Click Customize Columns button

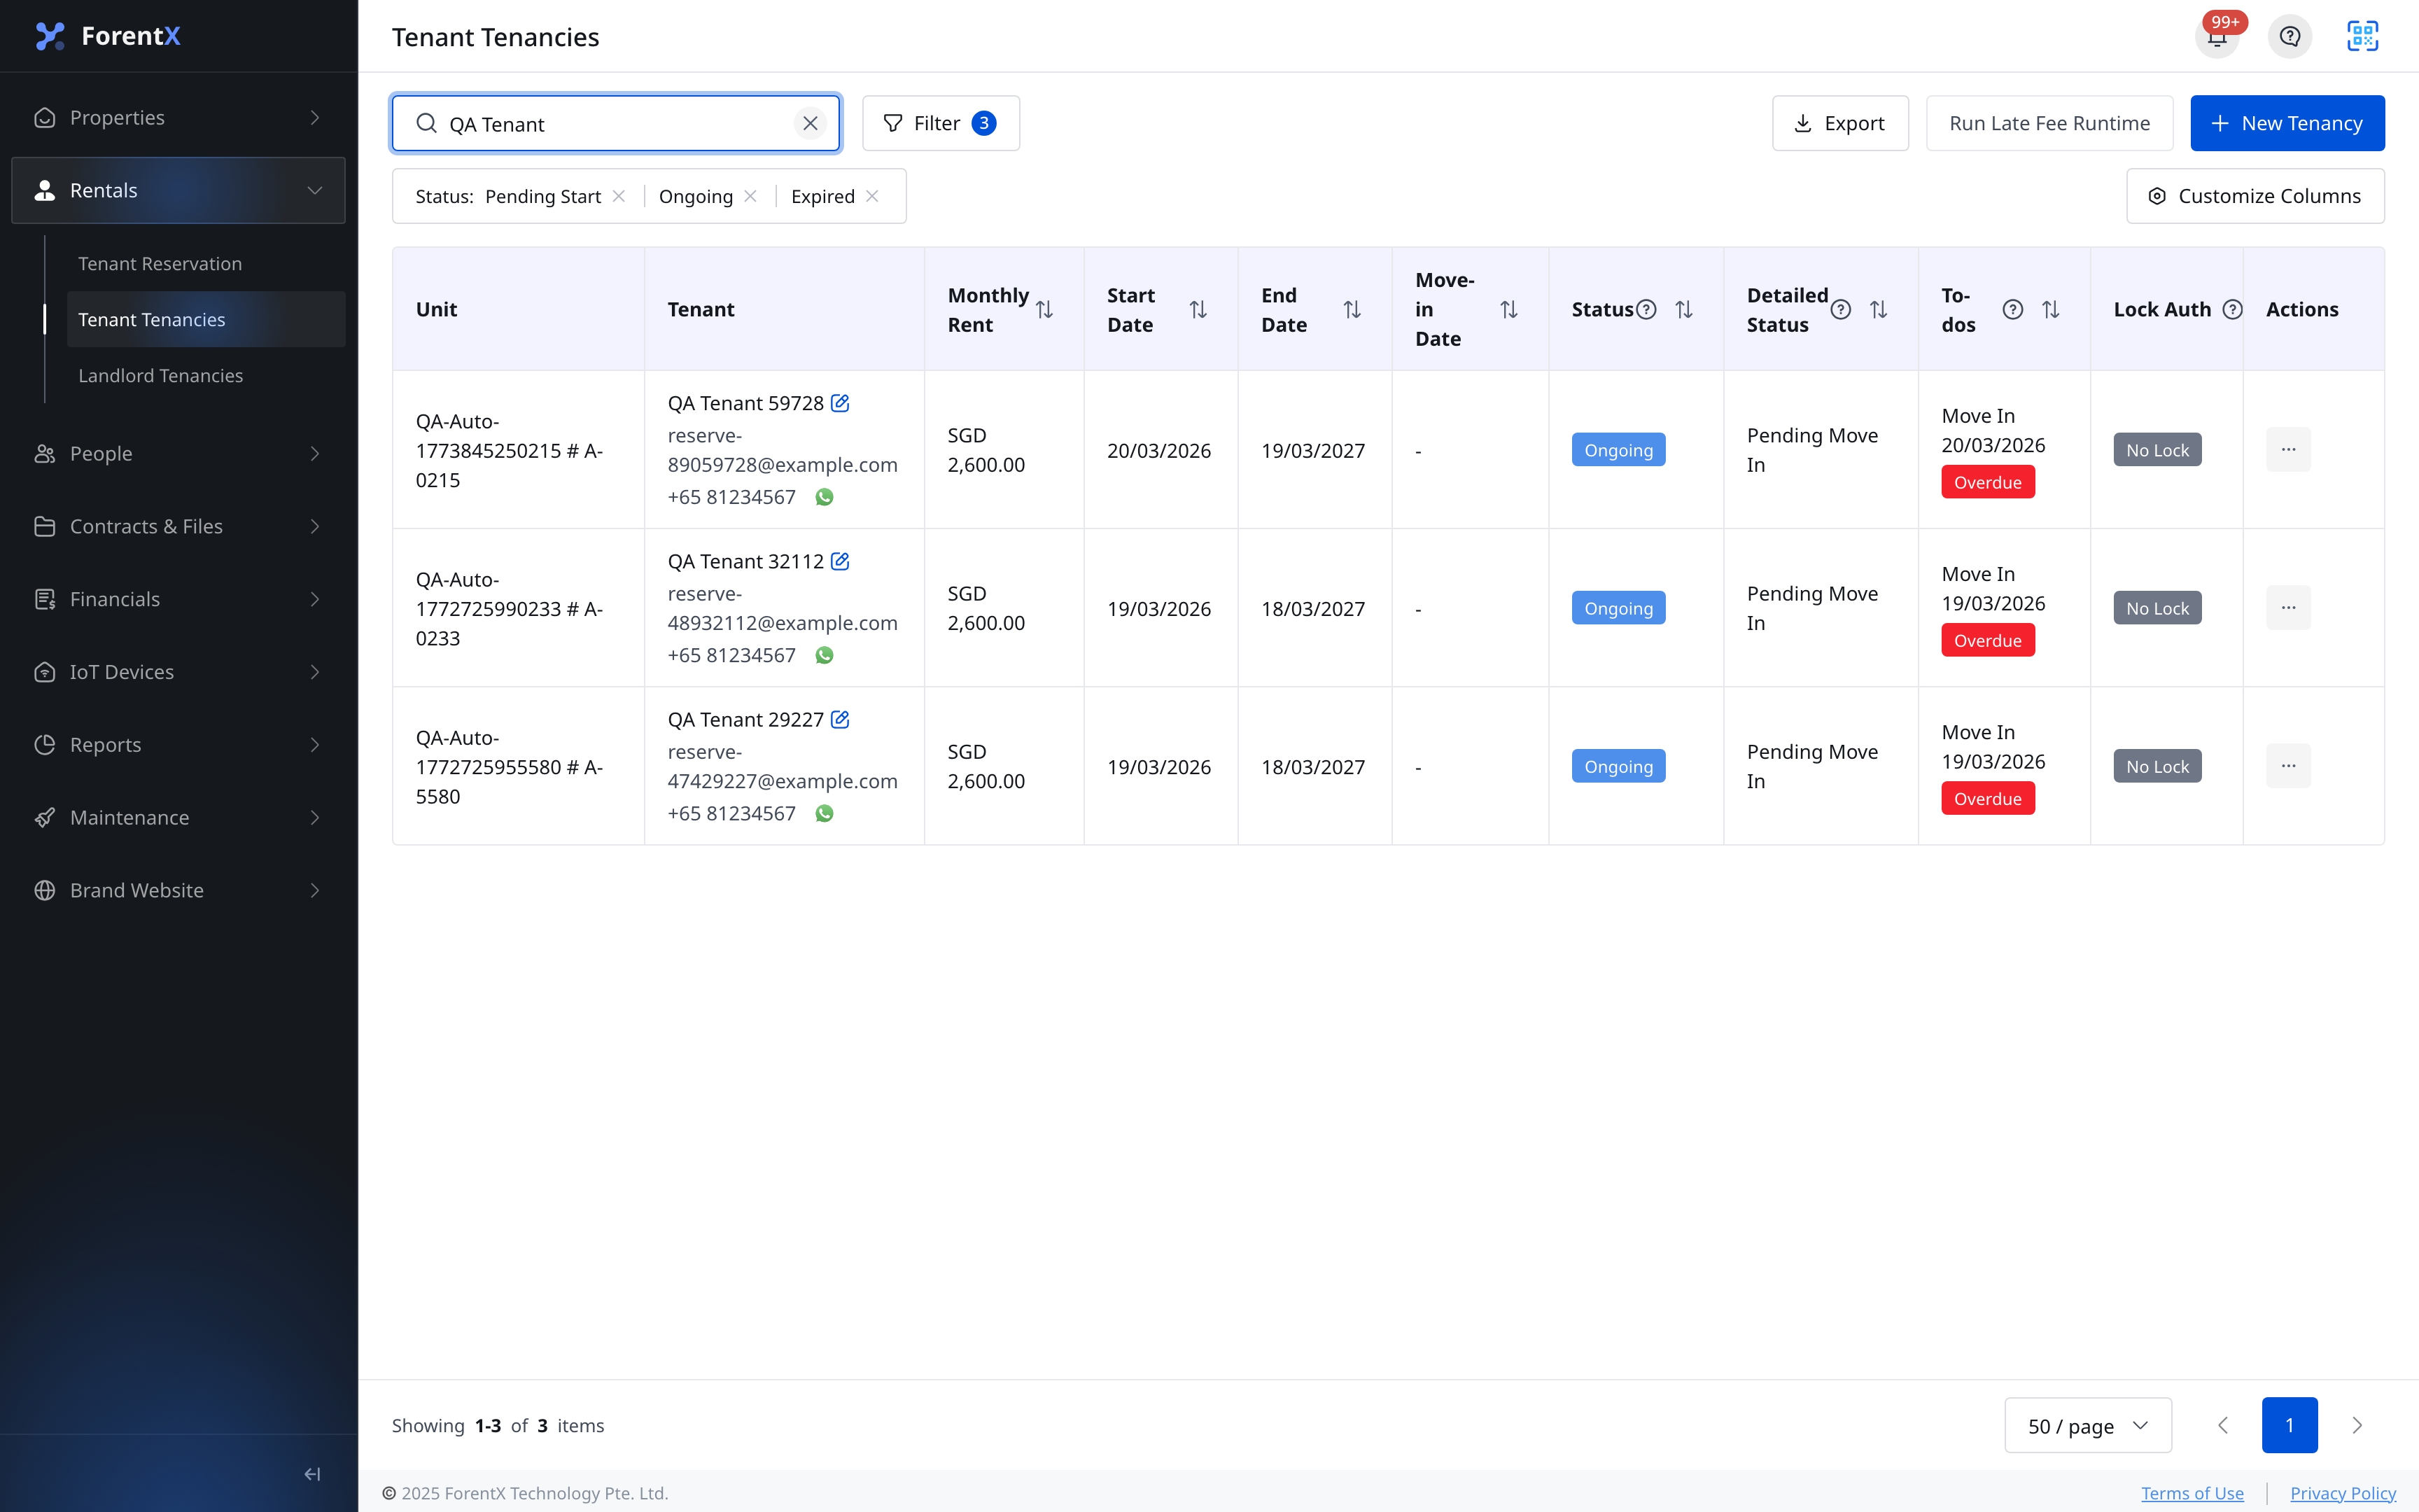[x=2255, y=196]
